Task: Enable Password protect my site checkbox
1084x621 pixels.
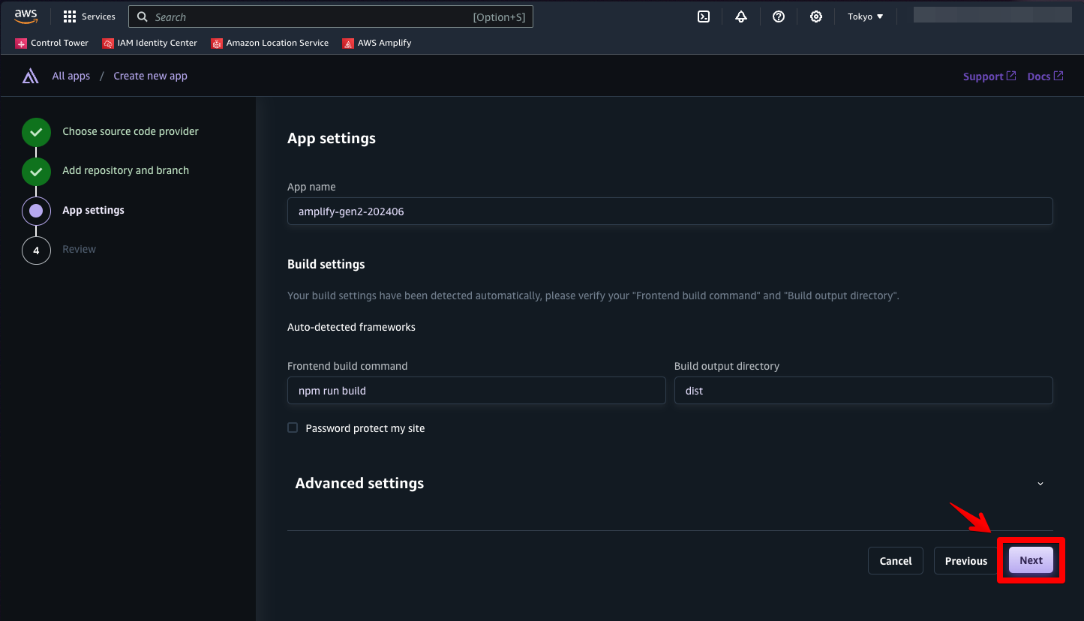Action: [x=293, y=427]
